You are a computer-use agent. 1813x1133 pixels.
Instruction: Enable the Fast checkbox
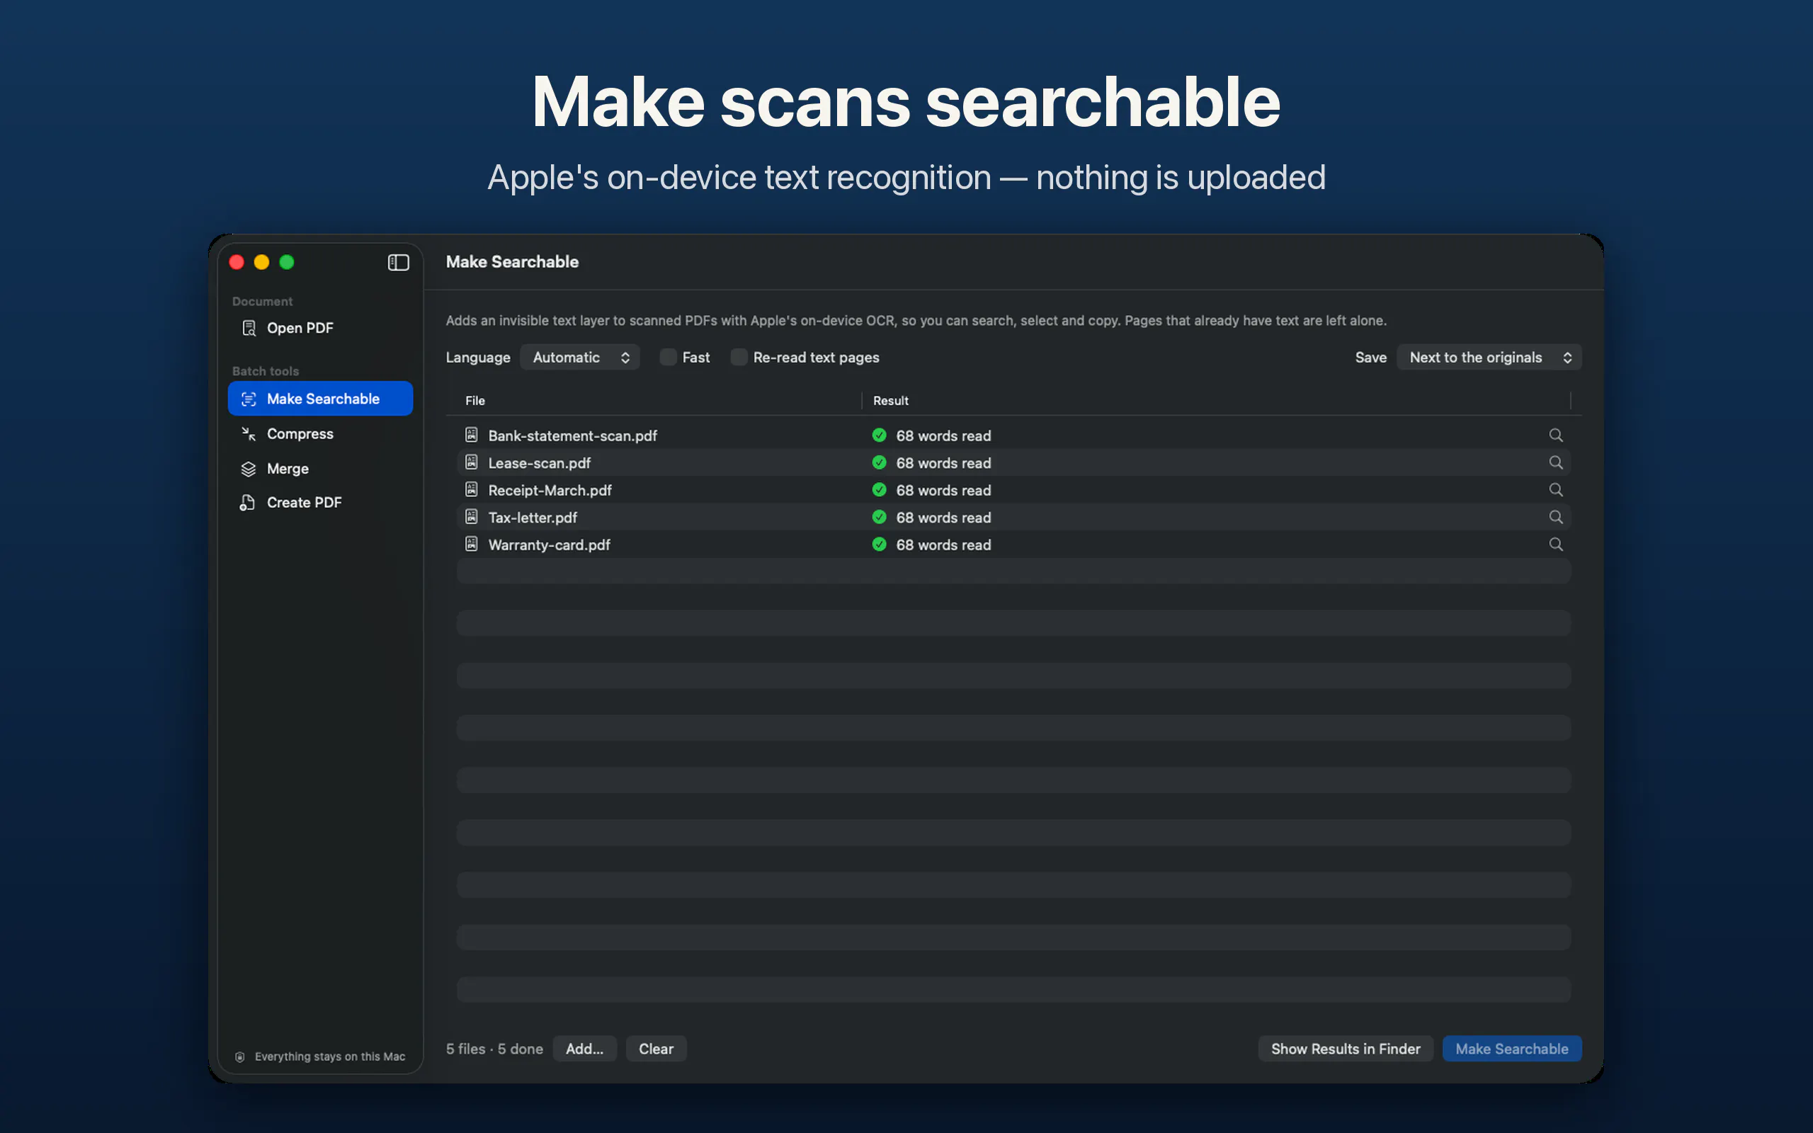(x=668, y=358)
